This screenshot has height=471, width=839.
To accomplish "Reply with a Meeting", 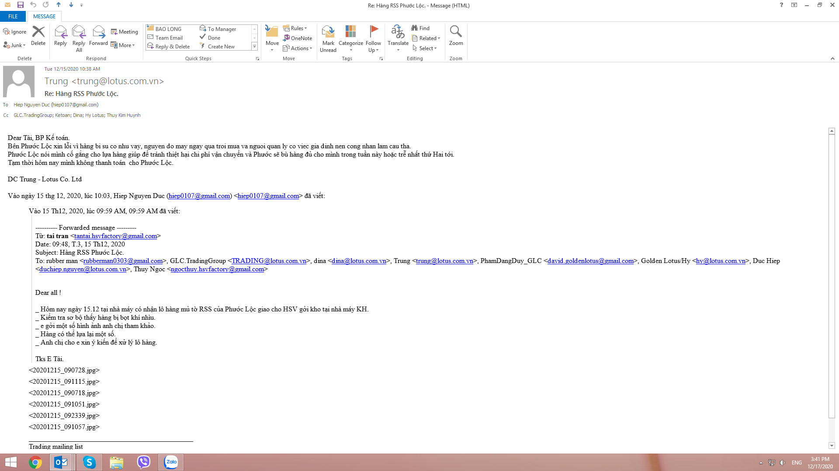I will [125, 32].
